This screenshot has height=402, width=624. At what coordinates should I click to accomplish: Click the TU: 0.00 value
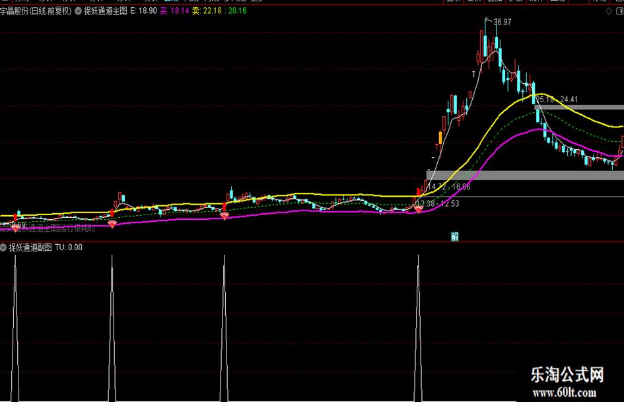coord(69,248)
